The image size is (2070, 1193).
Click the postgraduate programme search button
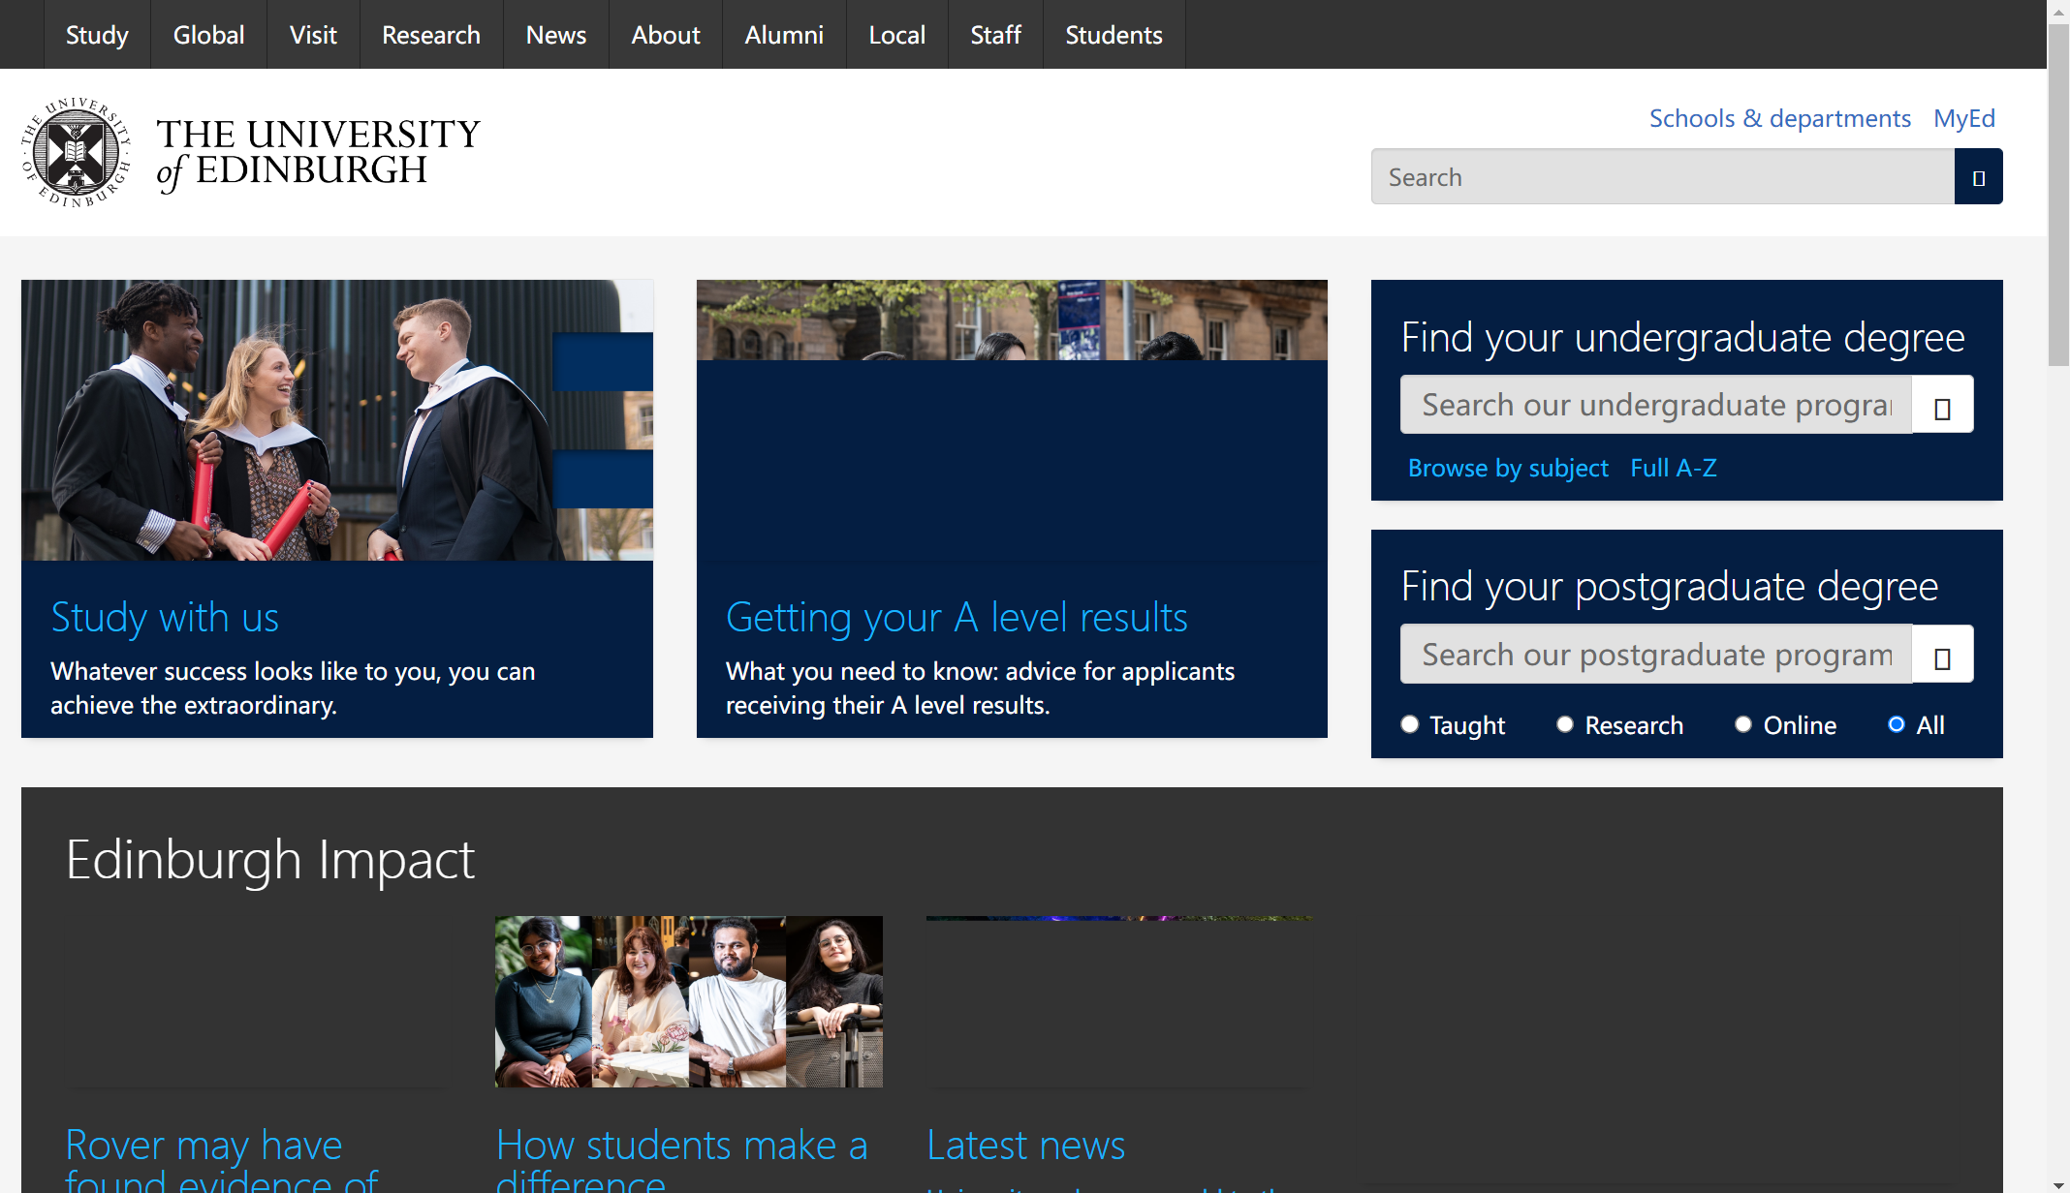[x=1942, y=655]
